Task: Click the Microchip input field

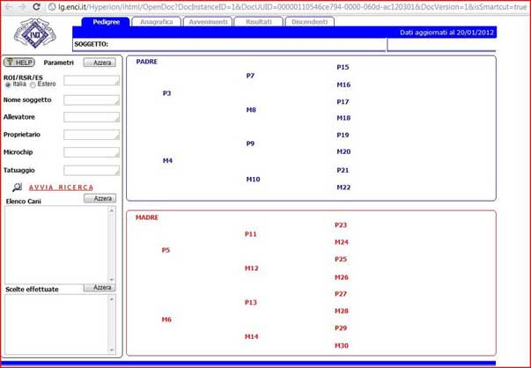Action: 92,152
